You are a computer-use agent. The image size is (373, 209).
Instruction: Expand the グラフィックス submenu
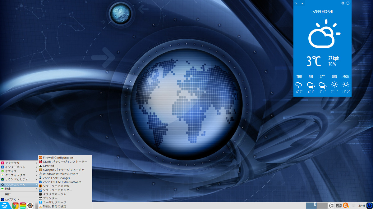[19, 175]
